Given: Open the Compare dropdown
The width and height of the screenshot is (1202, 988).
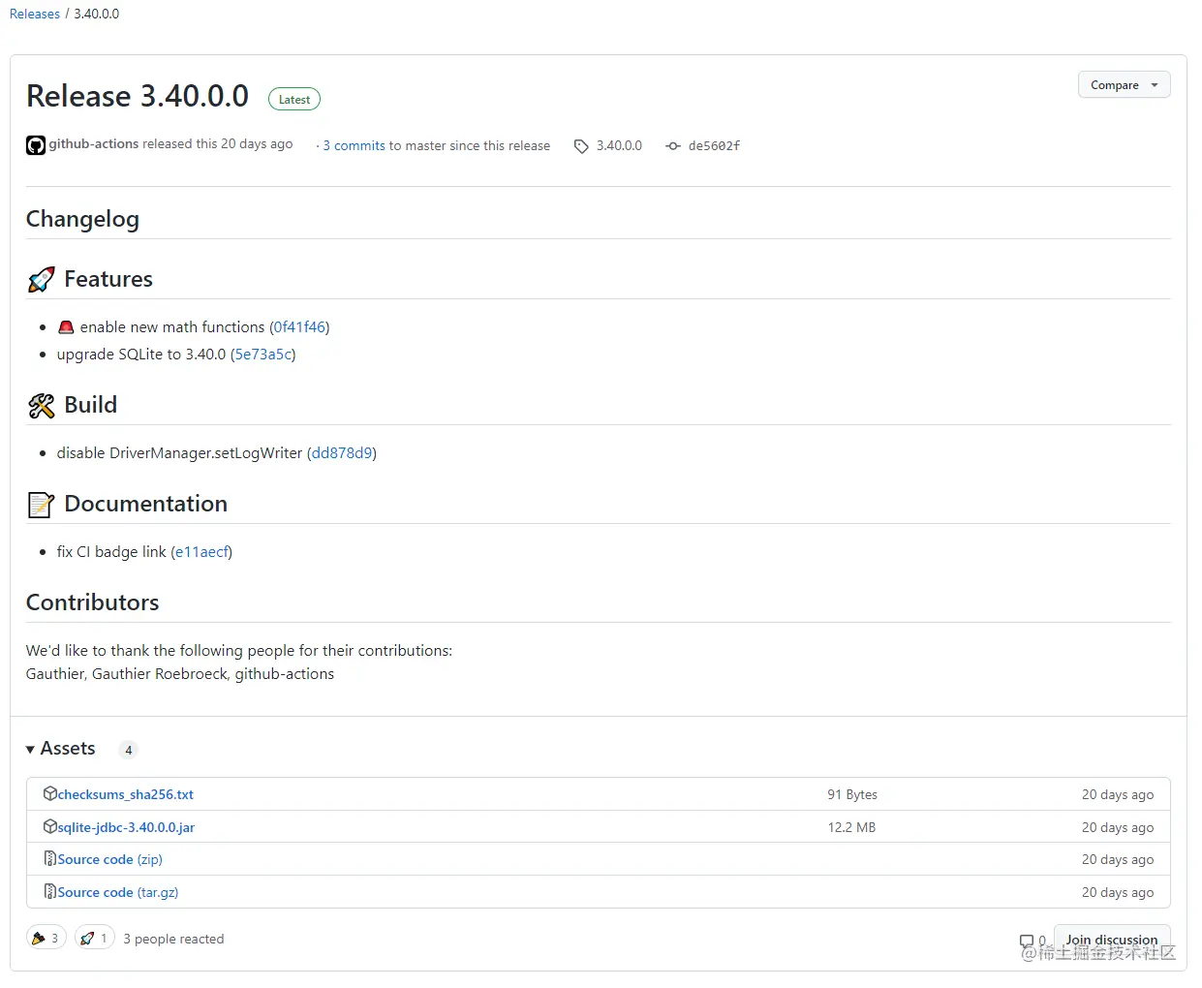Looking at the screenshot, I should click(1124, 84).
